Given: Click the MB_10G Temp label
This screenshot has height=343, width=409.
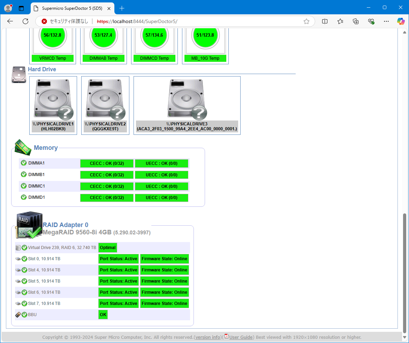Looking at the screenshot, I should pyautogui.click(x=205, y=58).
